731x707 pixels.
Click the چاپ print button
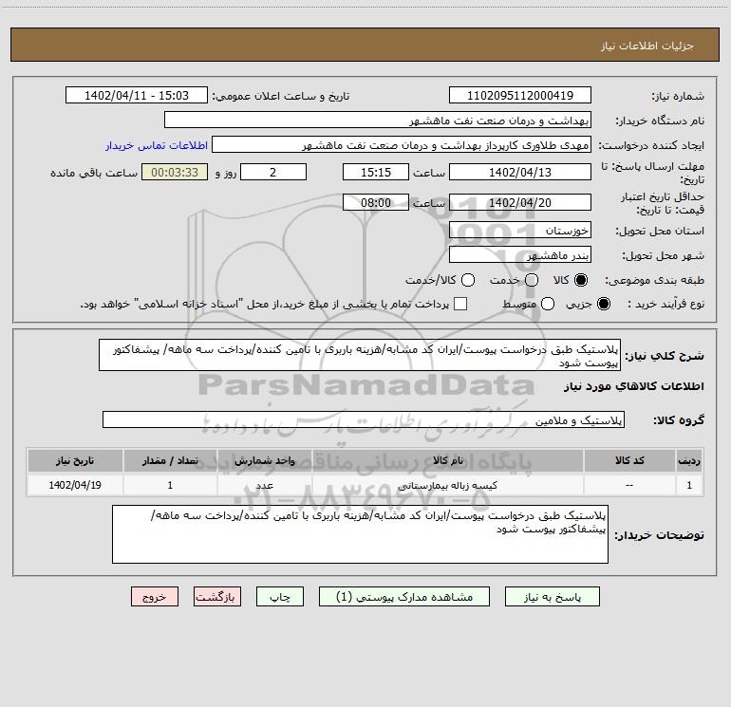click(280, 597)
